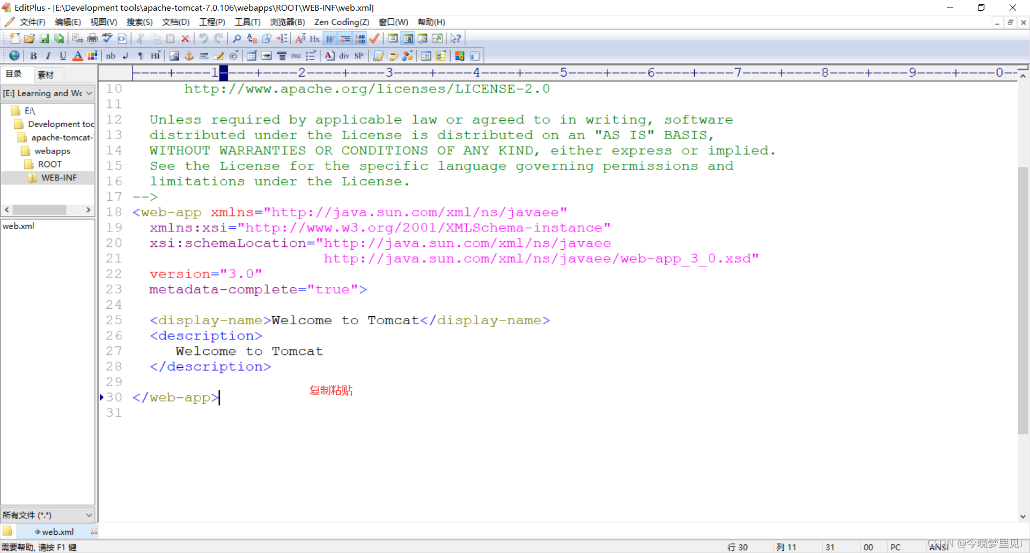Close the web.xml document tab
The width and height of the screenshot is (1030, 553).
click(x=94, y=532)
